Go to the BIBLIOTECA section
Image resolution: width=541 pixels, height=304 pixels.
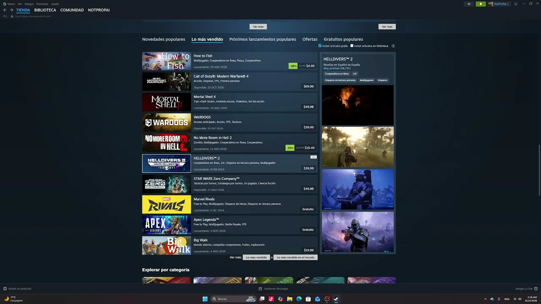tap(45, 10)
